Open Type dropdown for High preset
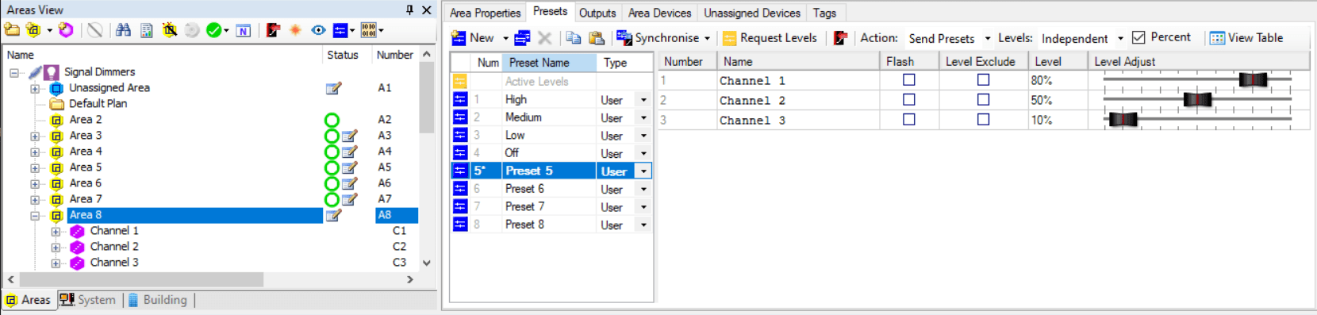Screen dimensions: 1317x315 click(x=643, y=100)
